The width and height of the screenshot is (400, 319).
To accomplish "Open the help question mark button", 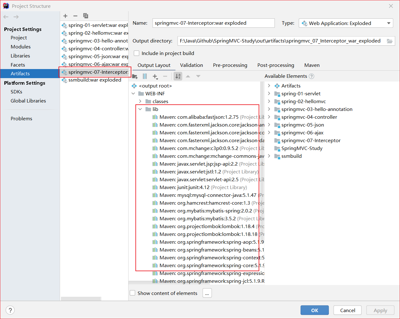I will (x=10, y=310).
